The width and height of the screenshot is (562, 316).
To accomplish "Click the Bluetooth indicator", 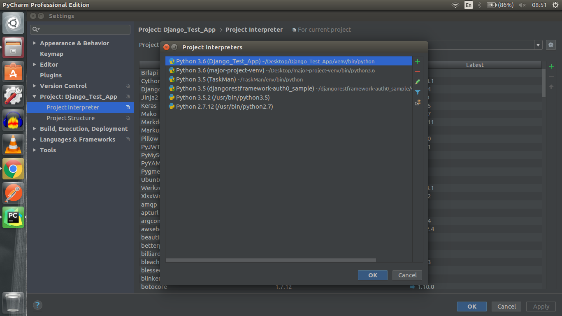I will tap(479, 5).
